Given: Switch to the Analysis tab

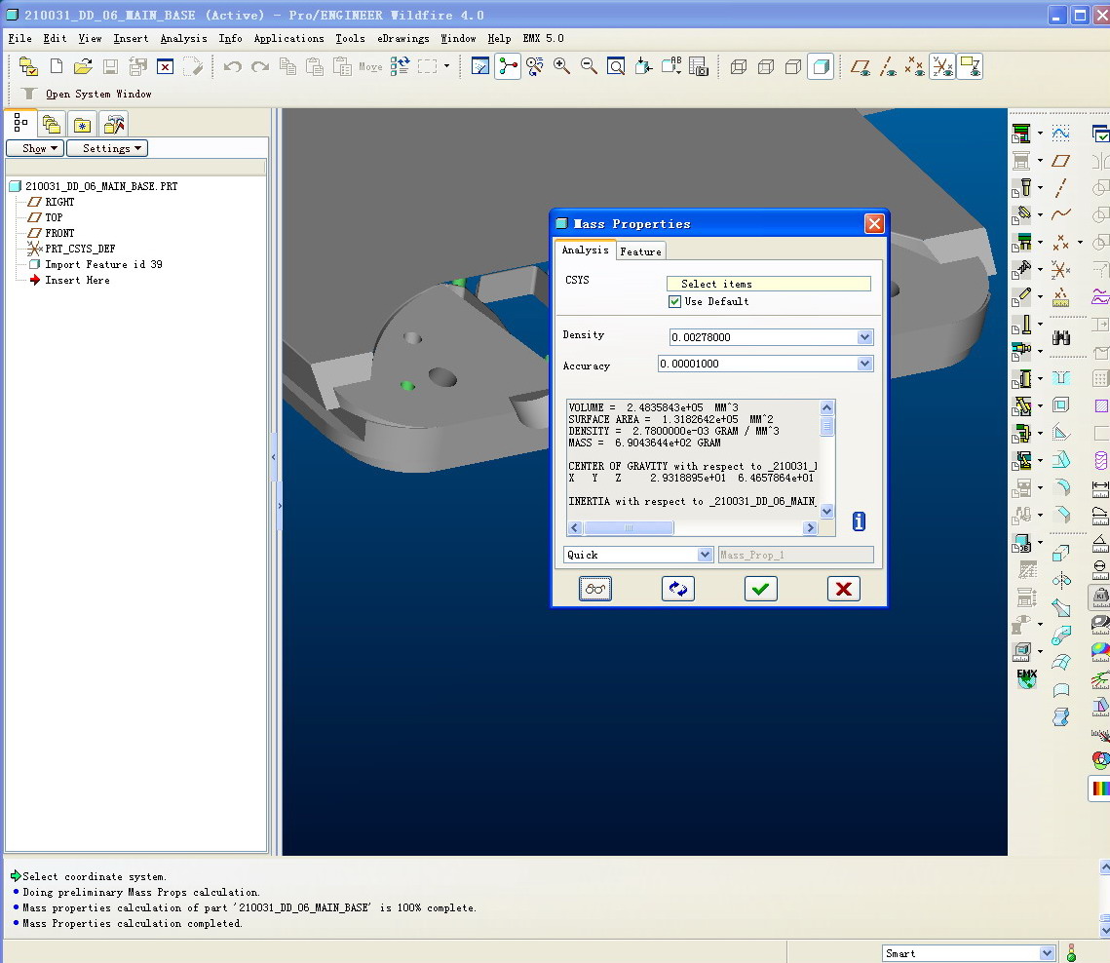Looking at the screenshot, I should click(x=585, y=250).
